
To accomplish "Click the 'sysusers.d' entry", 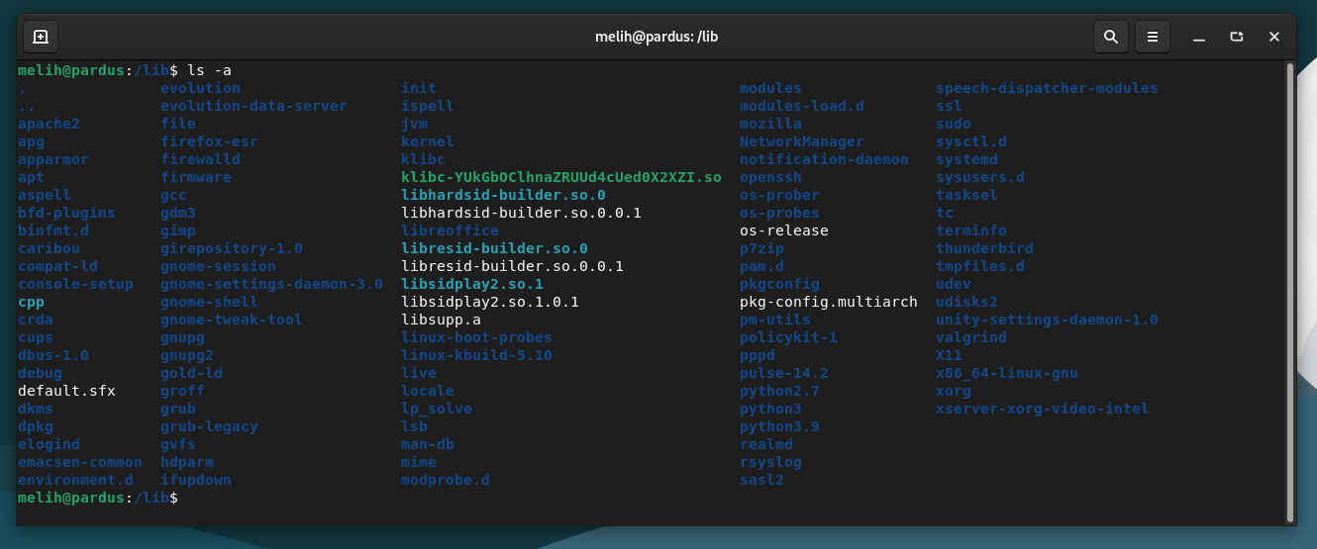I will tap(980, 177).
